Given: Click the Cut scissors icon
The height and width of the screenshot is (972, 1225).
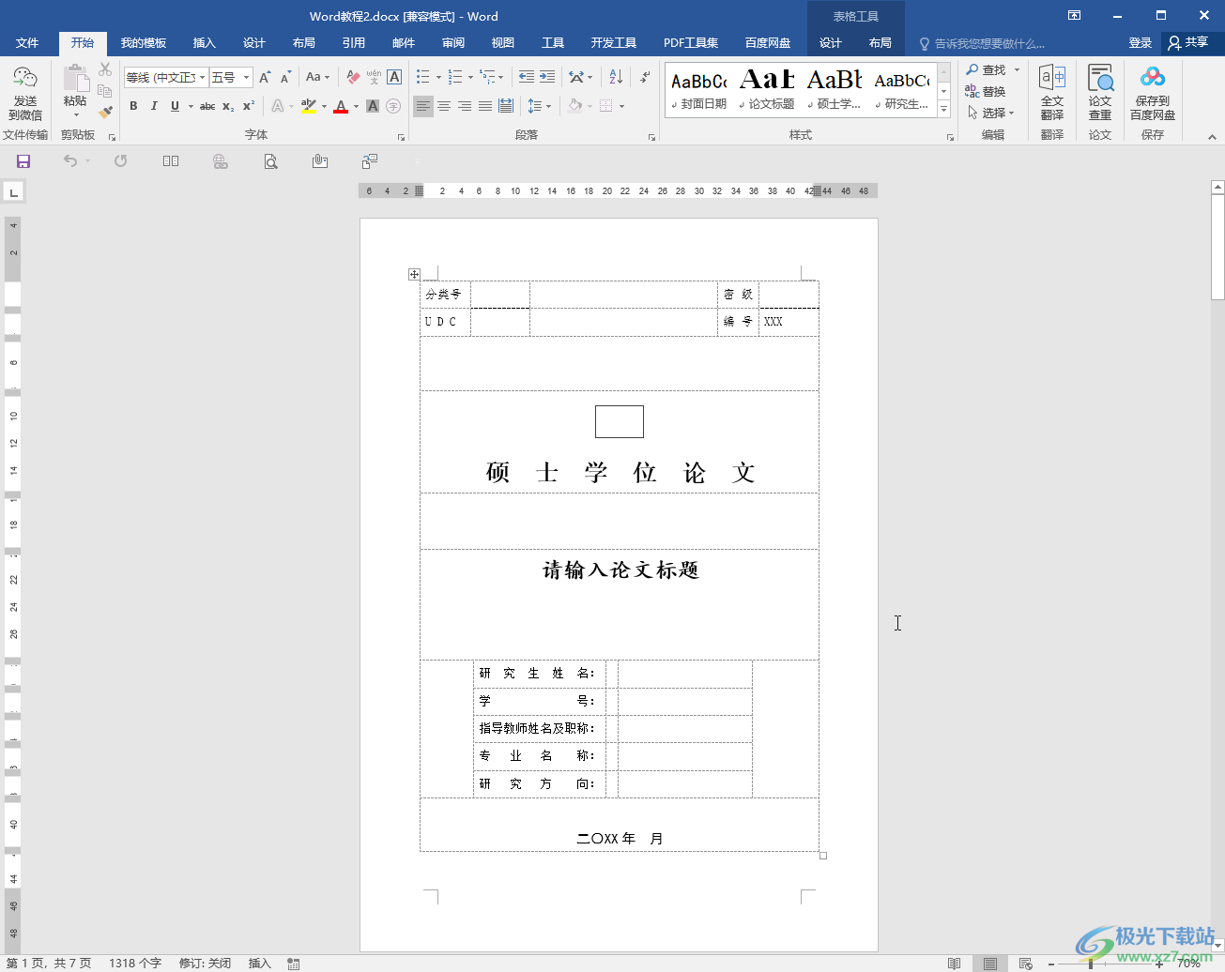Looking at the screenshot, I should (x=105, y=69).
